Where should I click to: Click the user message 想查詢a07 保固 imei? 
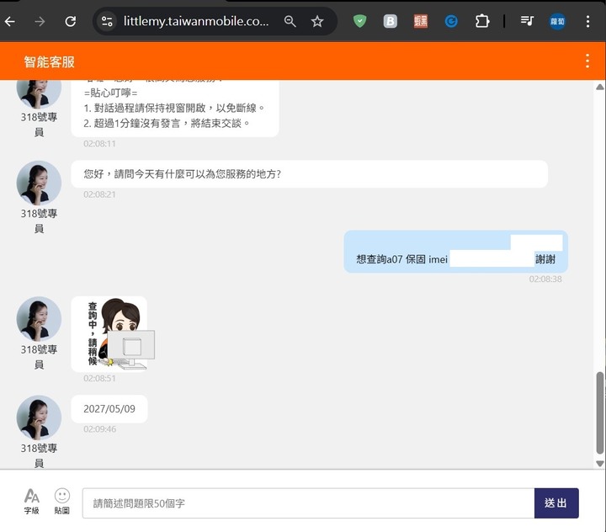coord(455,252)
